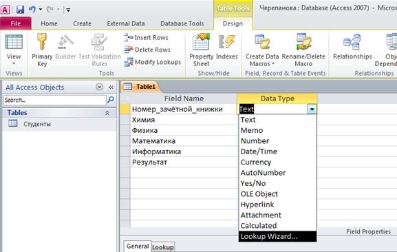Open the Relationships window

click(x=352, y=46)
